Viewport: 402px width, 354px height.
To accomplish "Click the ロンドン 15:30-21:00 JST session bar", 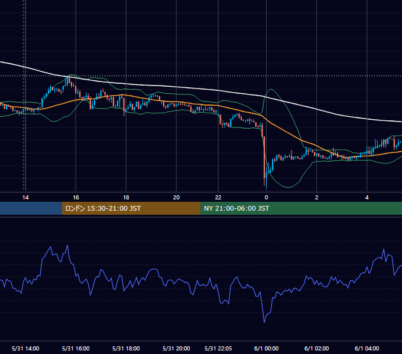I will (x=131, y=208).
